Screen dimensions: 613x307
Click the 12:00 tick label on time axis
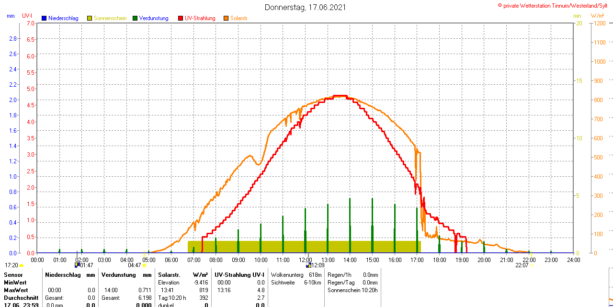(305, 260)
